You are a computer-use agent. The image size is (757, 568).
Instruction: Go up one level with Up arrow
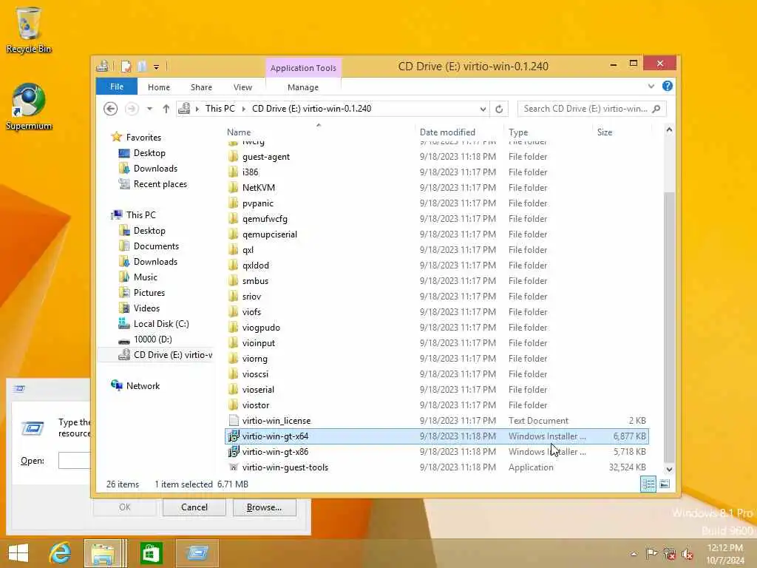click(166, 109)
